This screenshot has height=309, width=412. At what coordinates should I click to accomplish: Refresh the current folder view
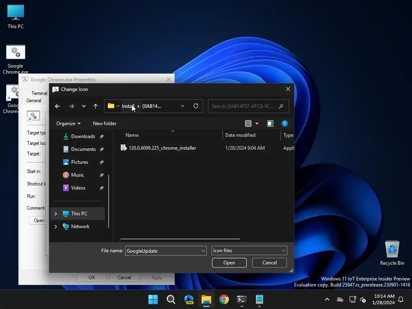point(196,106)
